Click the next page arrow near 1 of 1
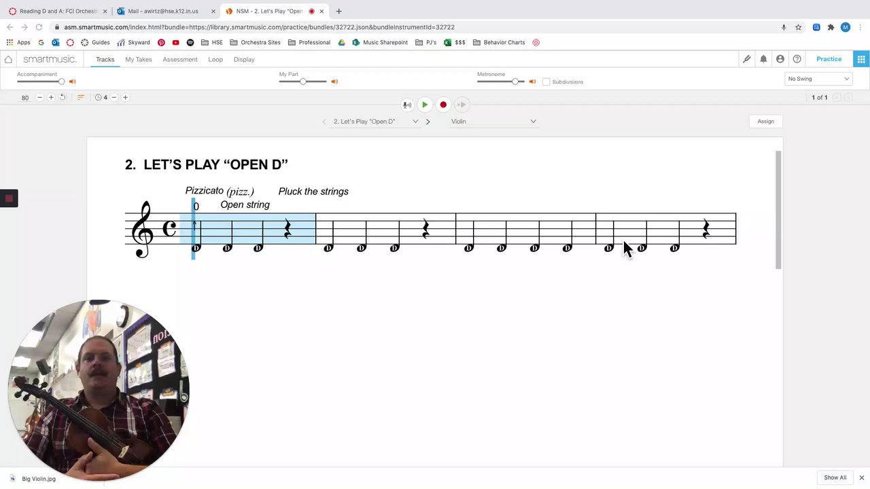 [848, 98]
